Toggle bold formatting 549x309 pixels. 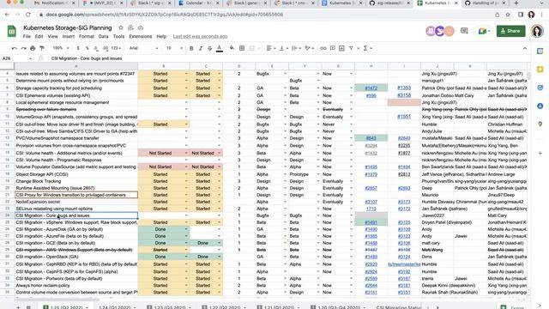[x=191, y=48]
